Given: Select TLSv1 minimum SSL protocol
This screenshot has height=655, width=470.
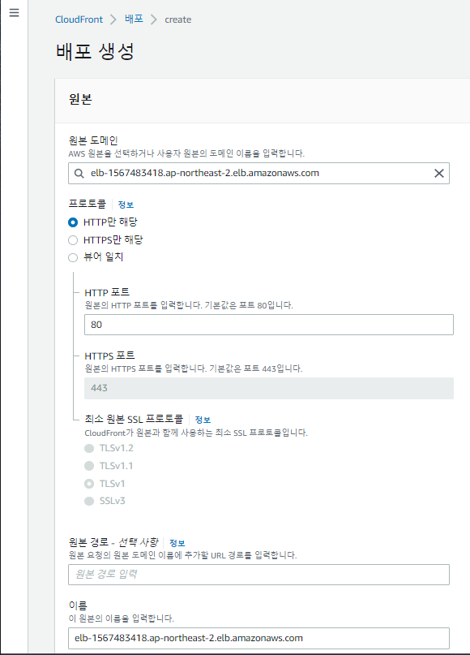Looking at the screenshot, I should point(89,484).
